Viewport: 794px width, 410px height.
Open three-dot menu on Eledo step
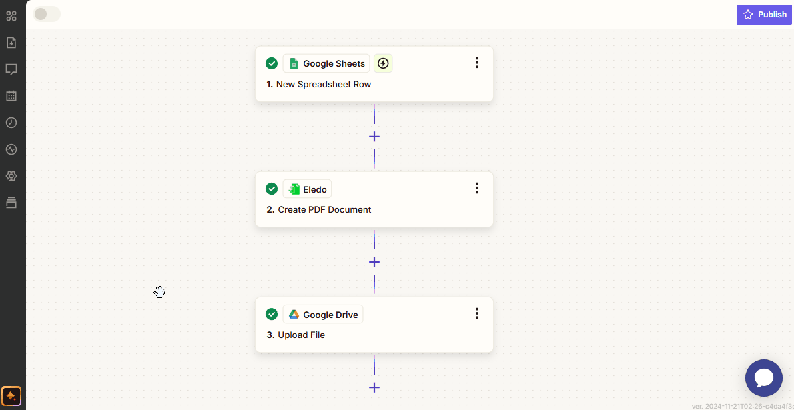point(476,188)
